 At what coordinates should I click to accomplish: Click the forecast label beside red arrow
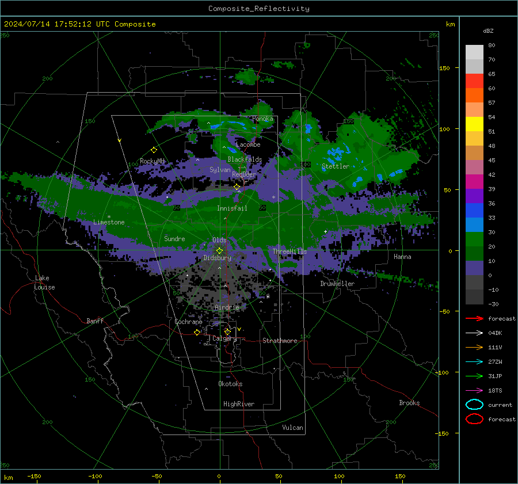click(x=502, y=318)
